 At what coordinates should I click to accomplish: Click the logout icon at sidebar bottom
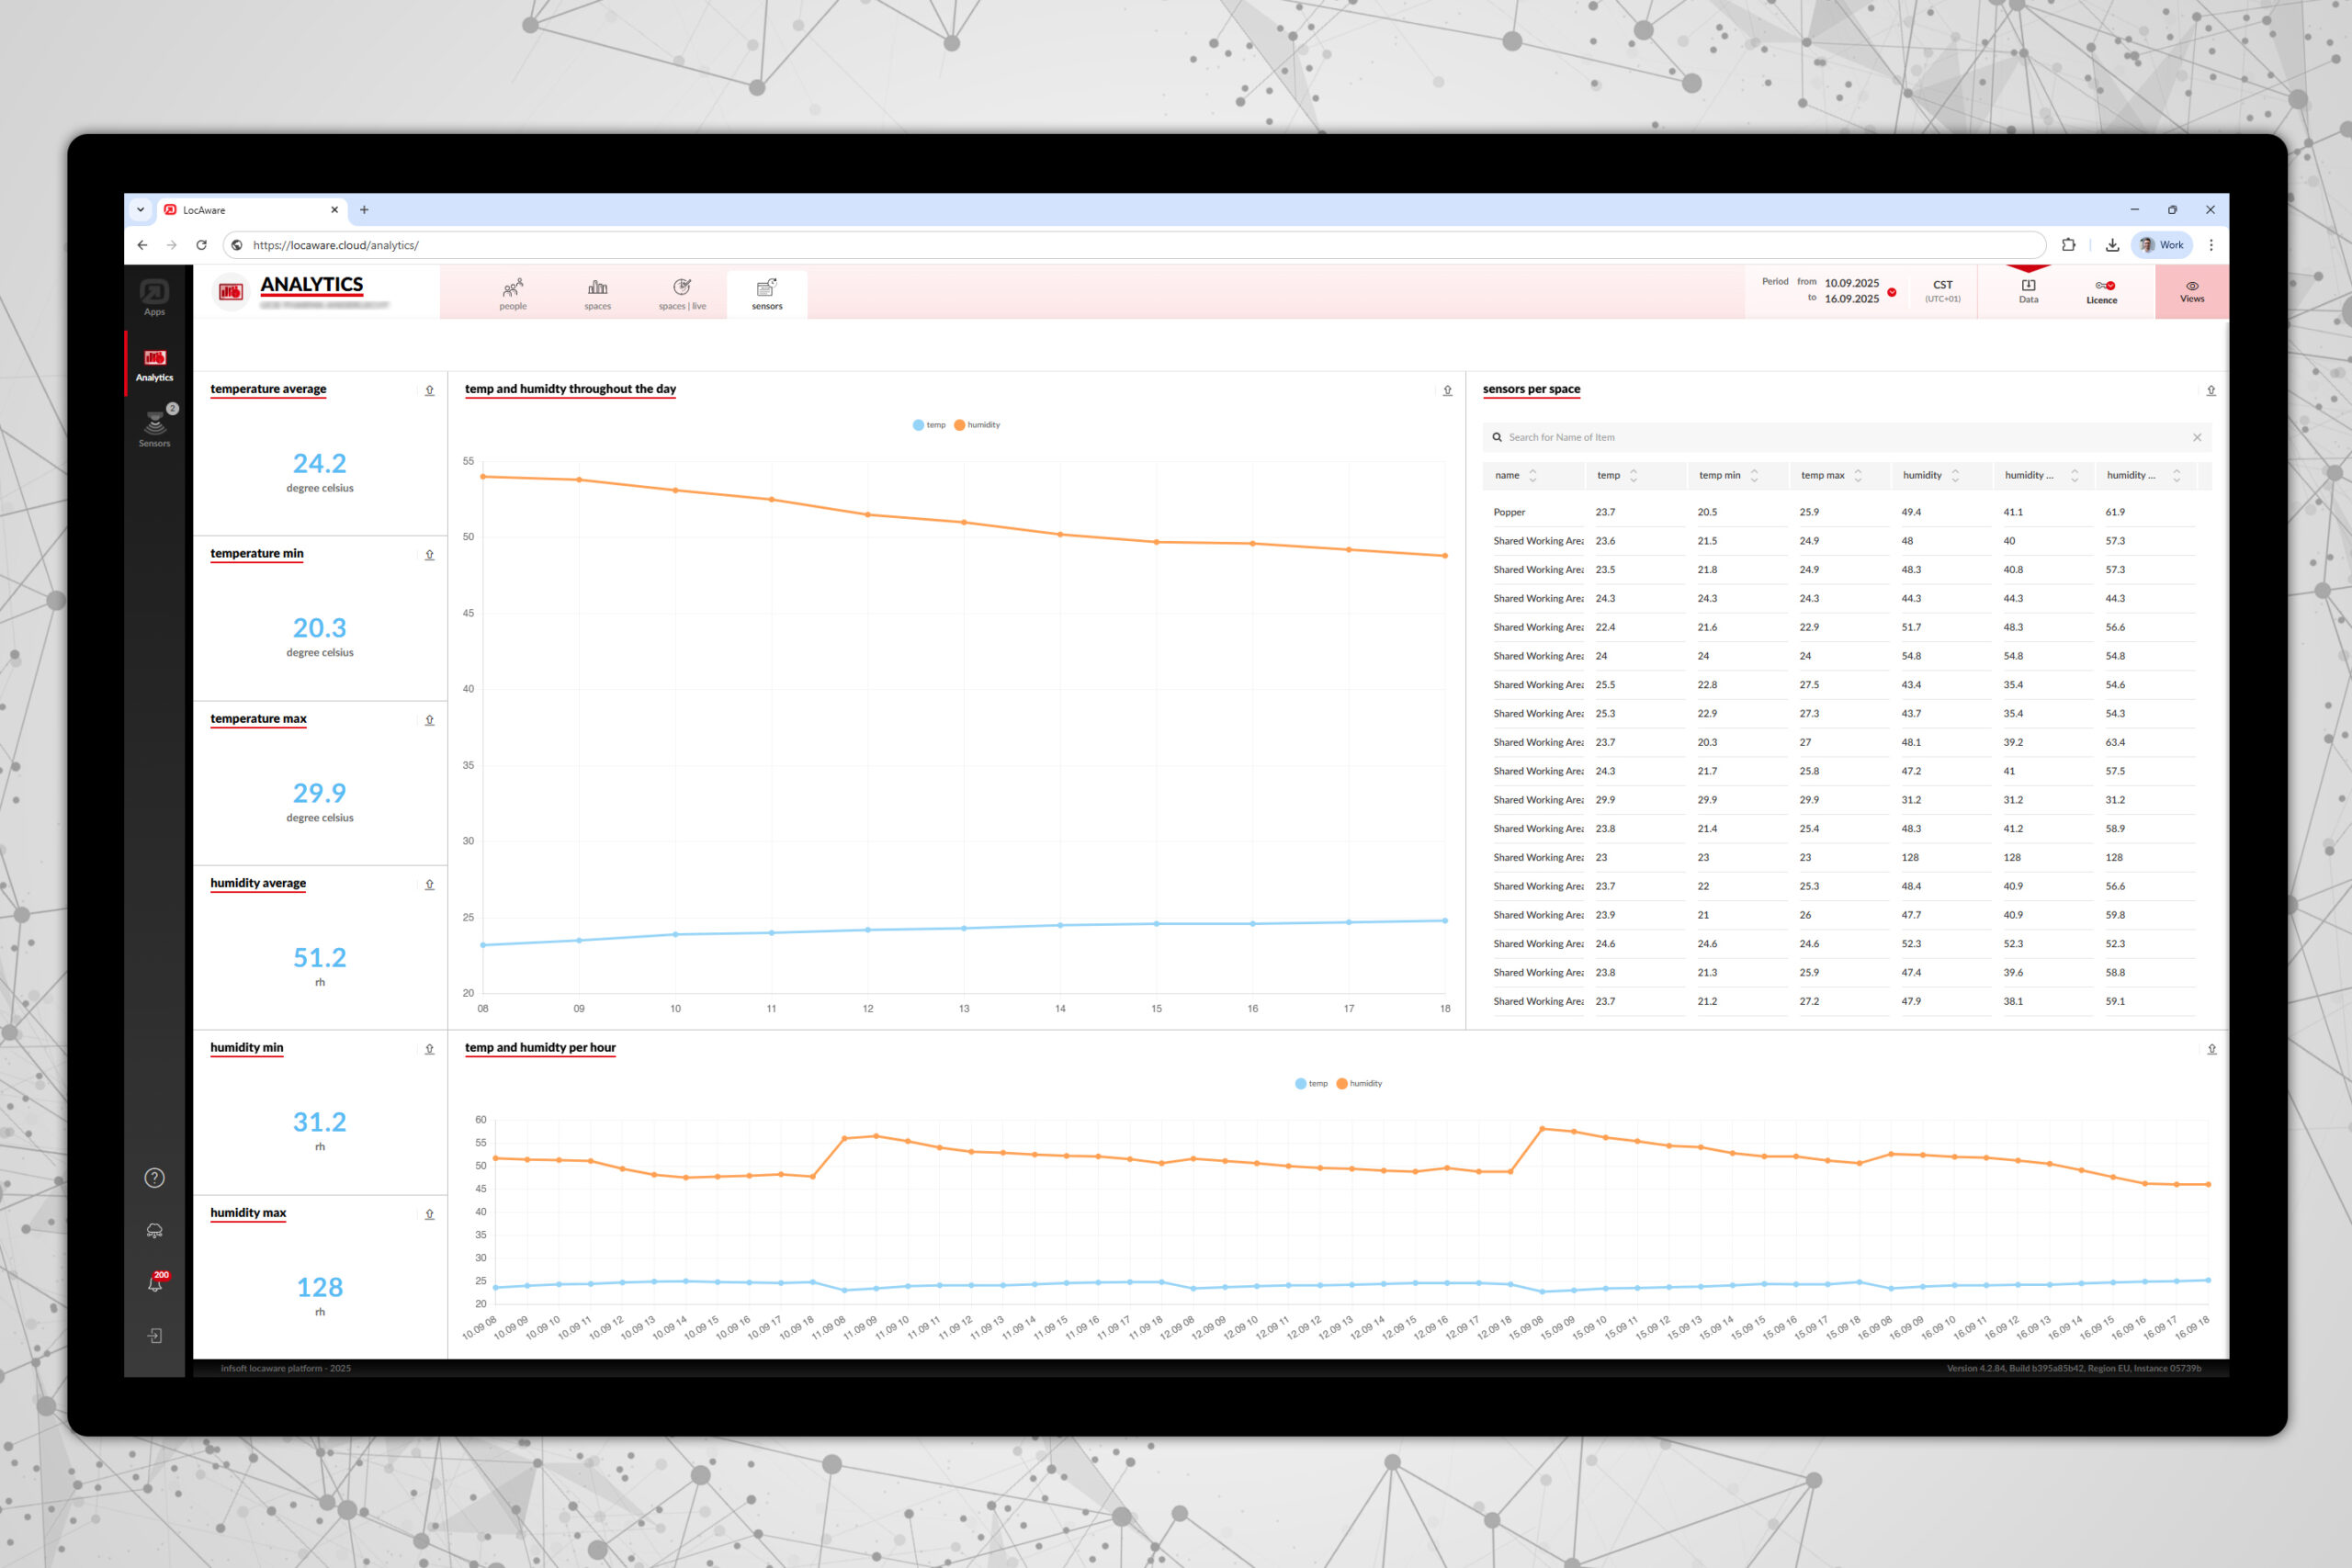tap(155, 1336)
